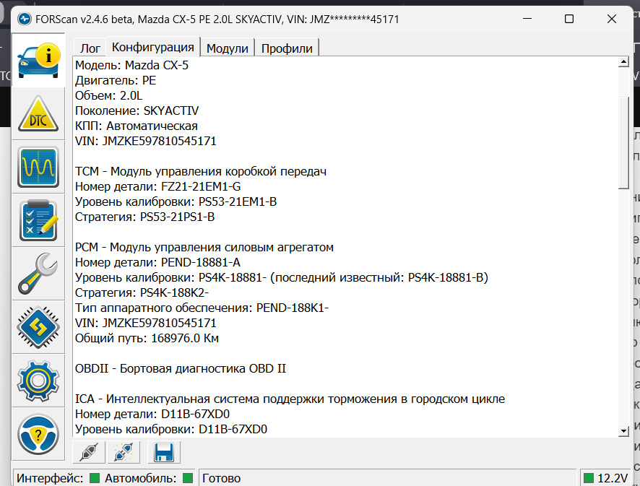Click ICA 'Номер детали: D11B-67XD0' line
Viewport: 640px width, 486px height.
point(152,414)
